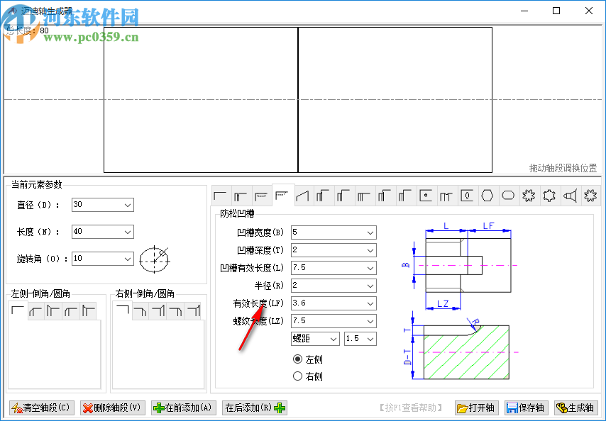Image resolution: width=606 pixels, height=421 pixels.
Task: Select the ellipse shaft segment icon
Action: tap(507, 195)
